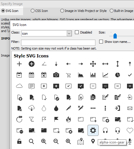Enable the Disabled checkbox

tap(77, 32)
